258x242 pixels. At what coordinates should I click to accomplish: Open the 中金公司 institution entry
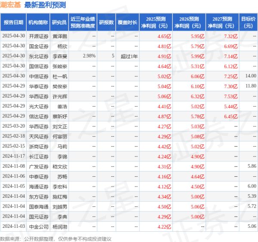coord(38,226)
